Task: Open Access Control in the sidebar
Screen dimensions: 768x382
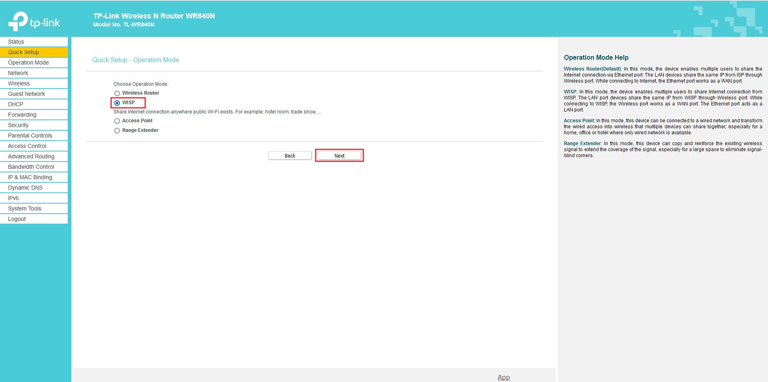Action: coord(34,146)
